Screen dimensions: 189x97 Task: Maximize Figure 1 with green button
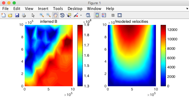(x=14, y=3)
